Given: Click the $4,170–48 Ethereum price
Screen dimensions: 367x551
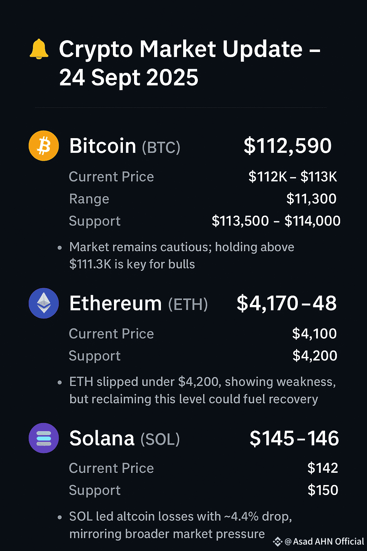Looking at the screenshot, I should [x=286, y=303].
